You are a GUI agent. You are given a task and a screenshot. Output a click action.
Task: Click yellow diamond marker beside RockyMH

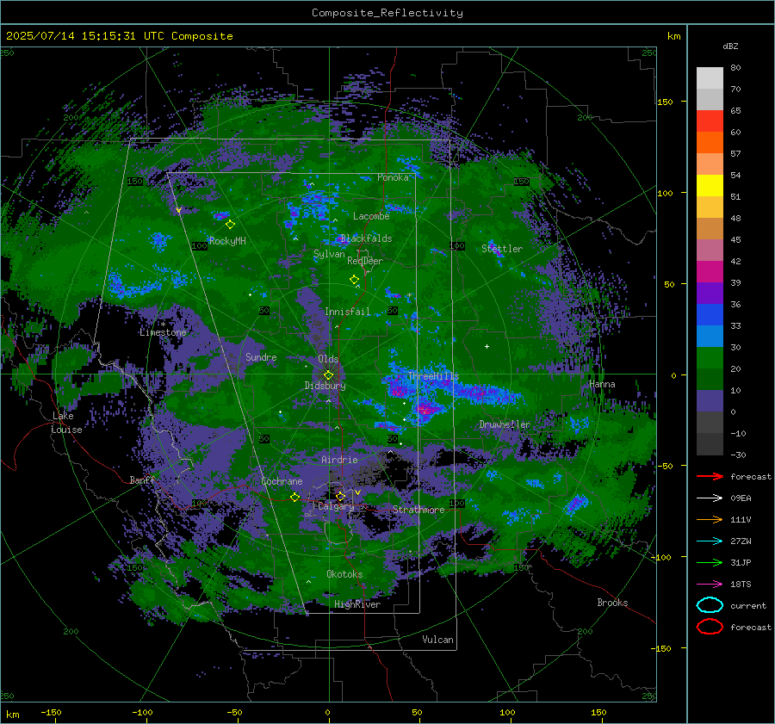point(230,225)
